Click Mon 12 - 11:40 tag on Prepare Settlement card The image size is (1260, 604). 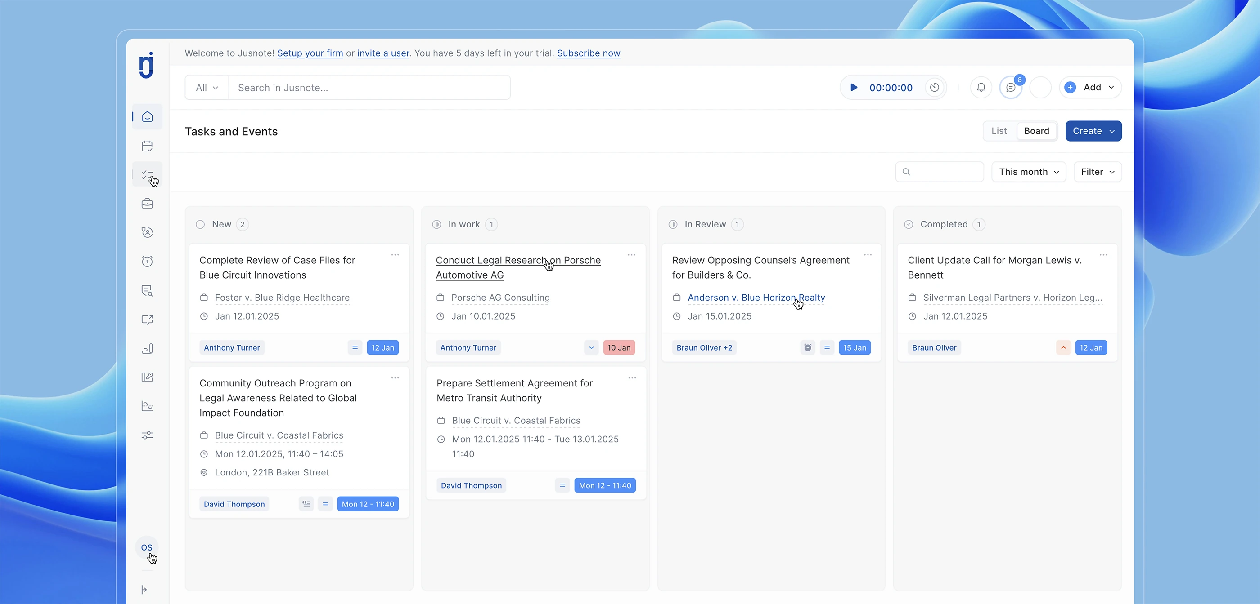[605, 485]
